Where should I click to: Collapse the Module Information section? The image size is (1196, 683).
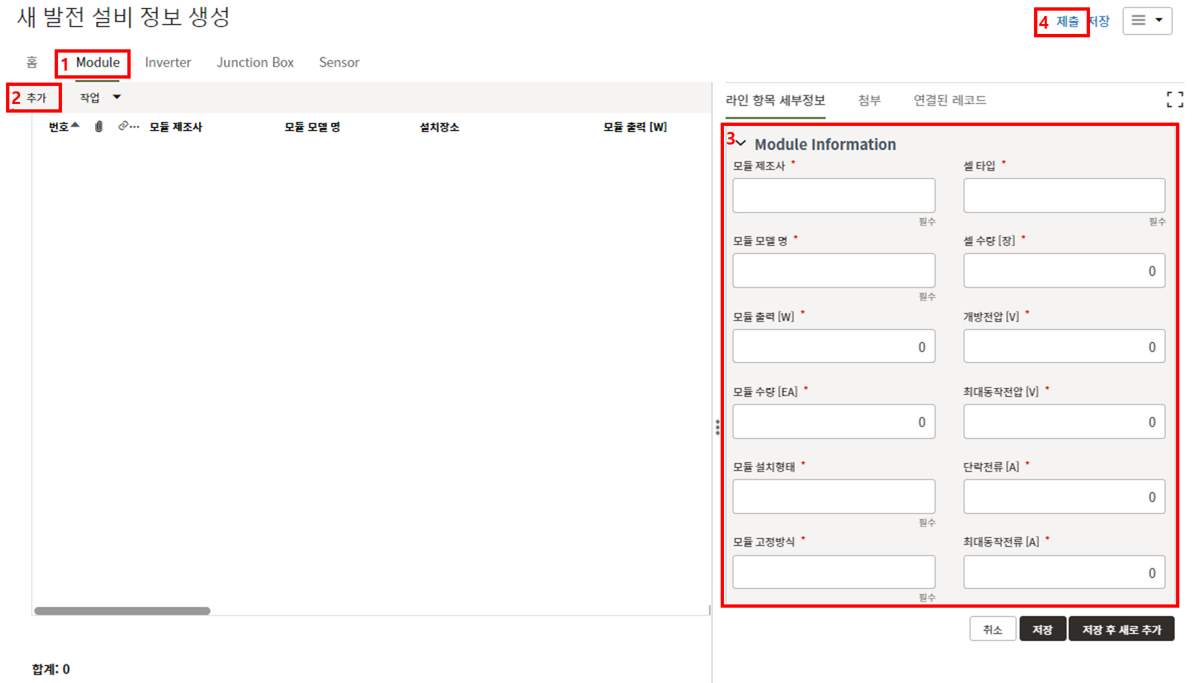741,144
